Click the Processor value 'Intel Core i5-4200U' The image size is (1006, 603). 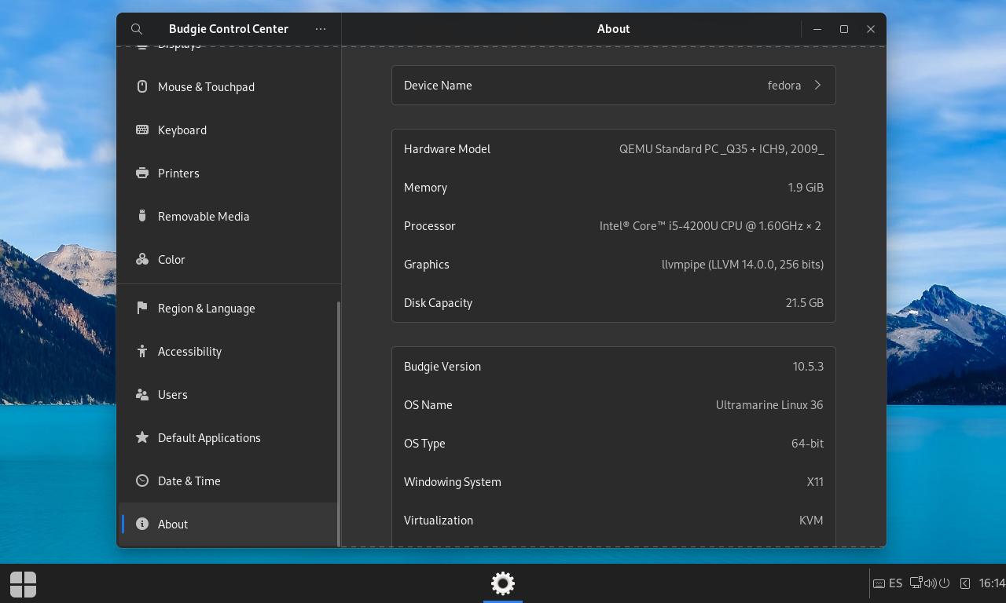pyautogui.click(x=710, y=225)
